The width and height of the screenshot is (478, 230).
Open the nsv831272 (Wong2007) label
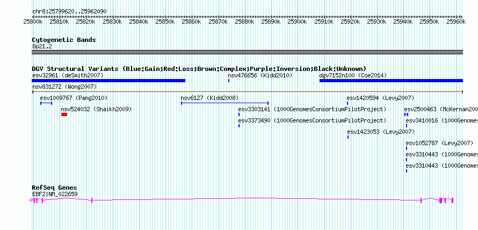pos(64,87)
